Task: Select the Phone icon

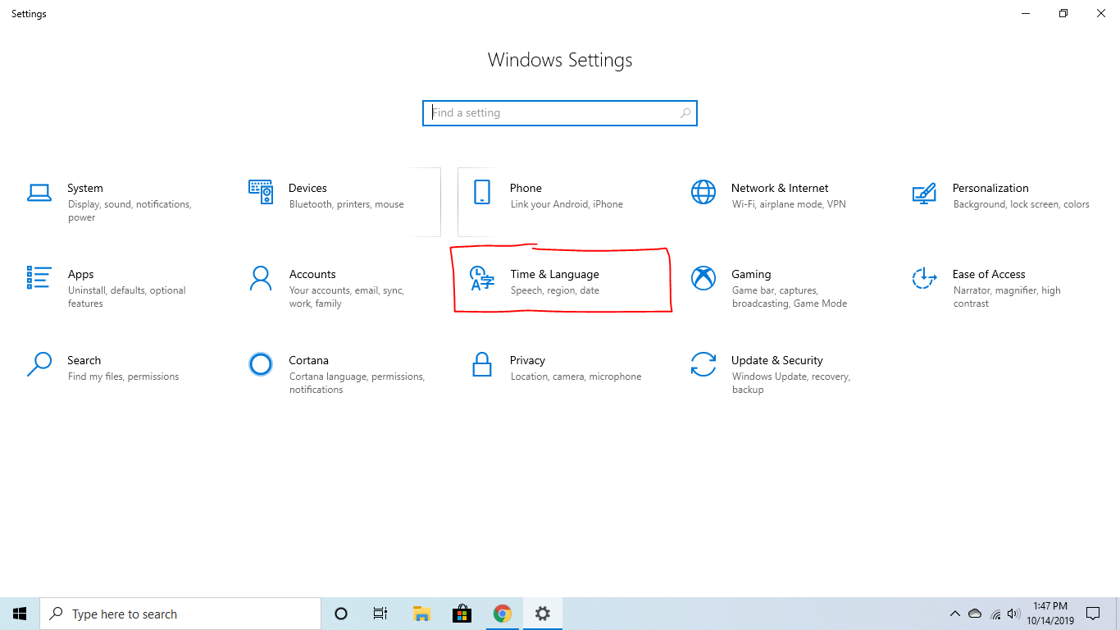Action: pos(482,192)
